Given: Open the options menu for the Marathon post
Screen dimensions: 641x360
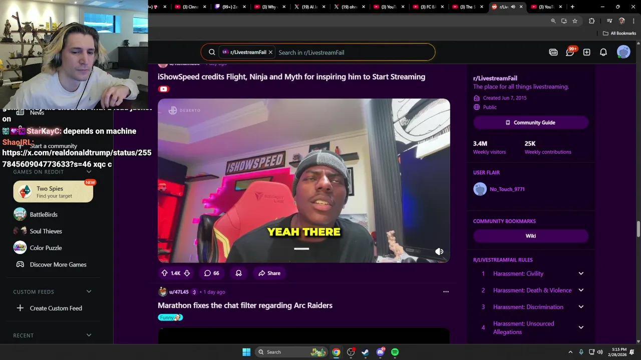Looking at the screenshot, I should (x=446, y=291).
